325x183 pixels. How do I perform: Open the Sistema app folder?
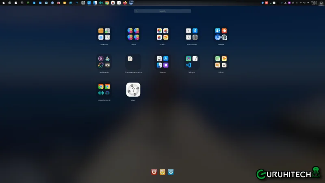tap(162, 62)
